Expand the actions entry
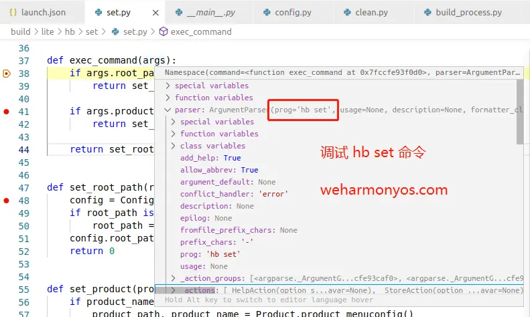The width and height of the screenshot is (530, 317). click(x=173, y=290)
